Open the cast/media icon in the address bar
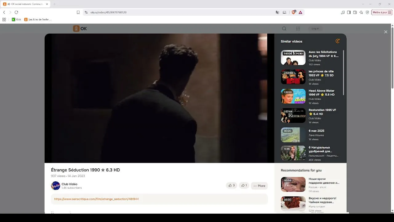394x222 pixels. [x=284, y=12]
